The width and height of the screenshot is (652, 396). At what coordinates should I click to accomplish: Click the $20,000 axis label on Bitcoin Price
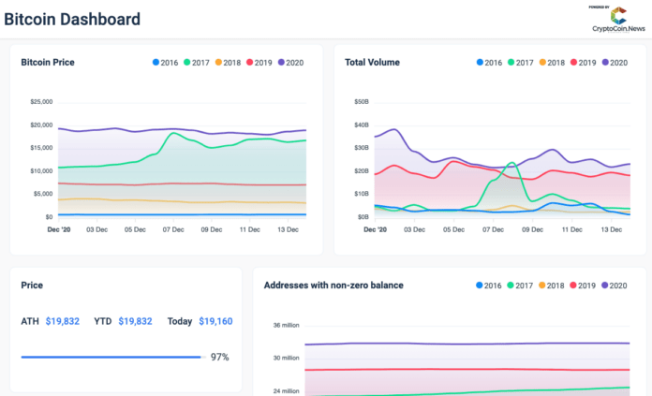pyautogui.click(x=41, y=125)
